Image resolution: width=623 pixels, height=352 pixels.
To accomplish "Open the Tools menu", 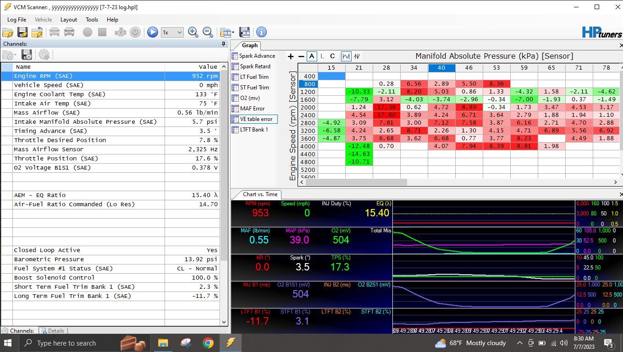I will point(92,20).
